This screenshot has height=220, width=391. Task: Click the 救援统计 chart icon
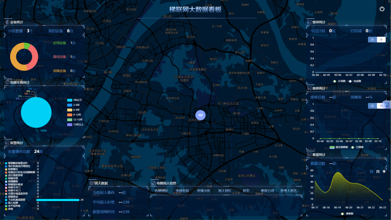pos(309,155)
